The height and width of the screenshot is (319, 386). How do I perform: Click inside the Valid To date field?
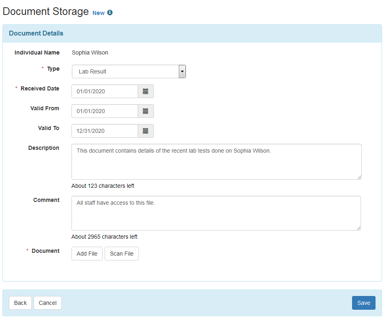click(x=104, y=130)
